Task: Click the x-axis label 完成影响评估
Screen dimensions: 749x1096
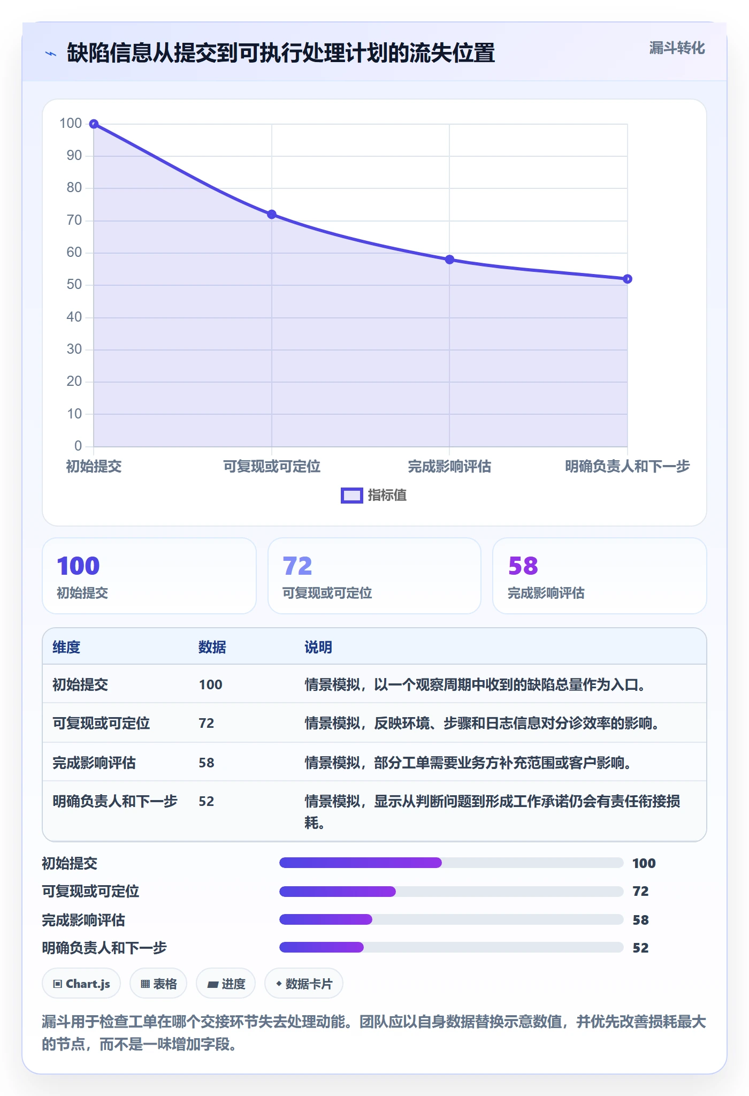Action: click(x=449, y=467)
